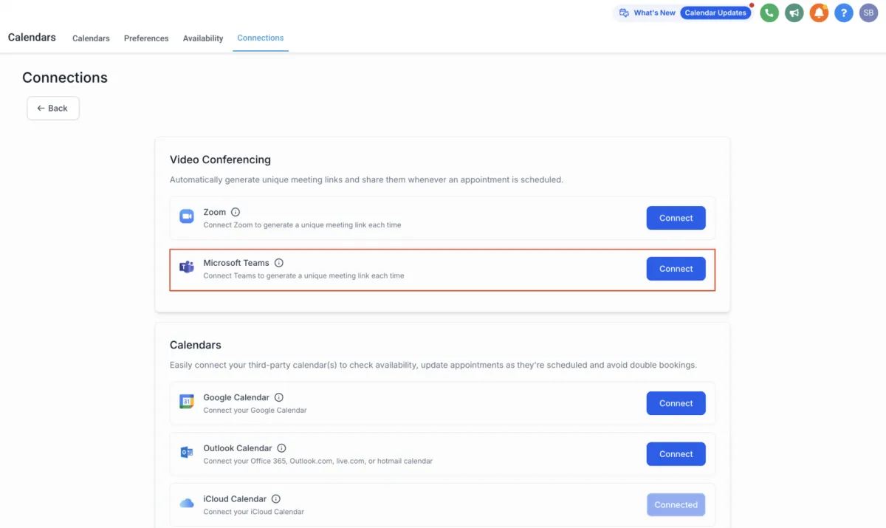Open the orange notifications bell
Viewport: 886px width, 528px height.
tap(819, 13)
